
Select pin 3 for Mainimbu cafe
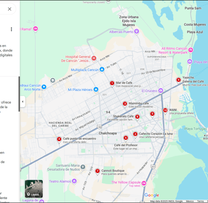click(x=125, y=104)
